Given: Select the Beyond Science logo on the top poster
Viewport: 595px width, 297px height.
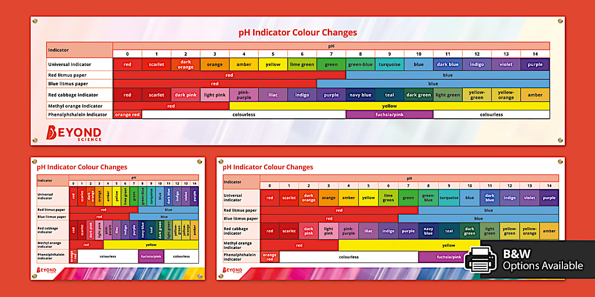Looking at the screenshot, I should (75, 134).
